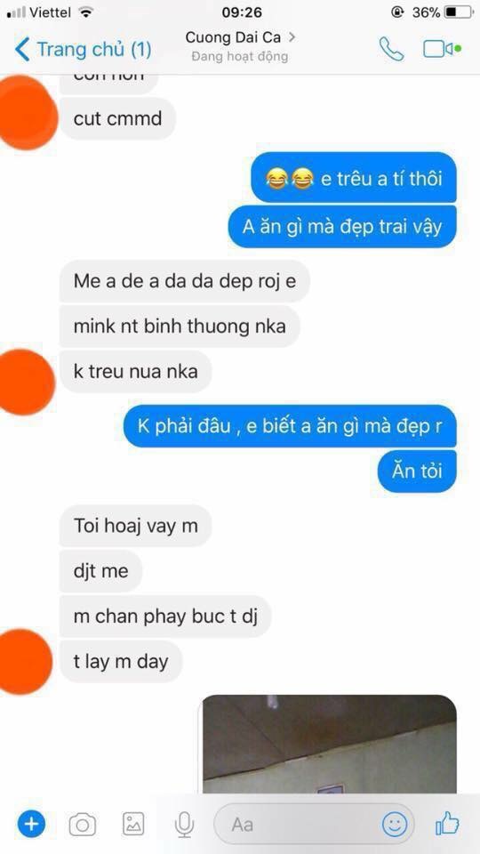
Task: Open the photo gallery icon
Action: click(x=133, y=825)
